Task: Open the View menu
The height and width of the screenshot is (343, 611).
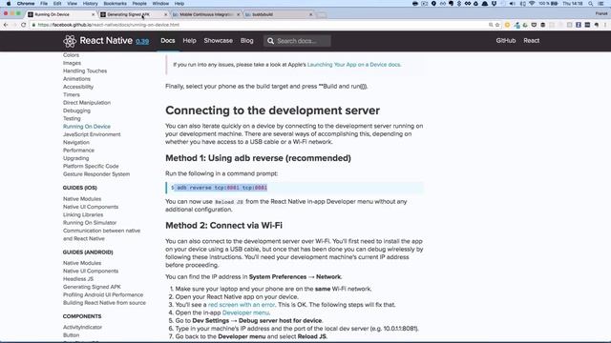Action: (x=73, y=4)
